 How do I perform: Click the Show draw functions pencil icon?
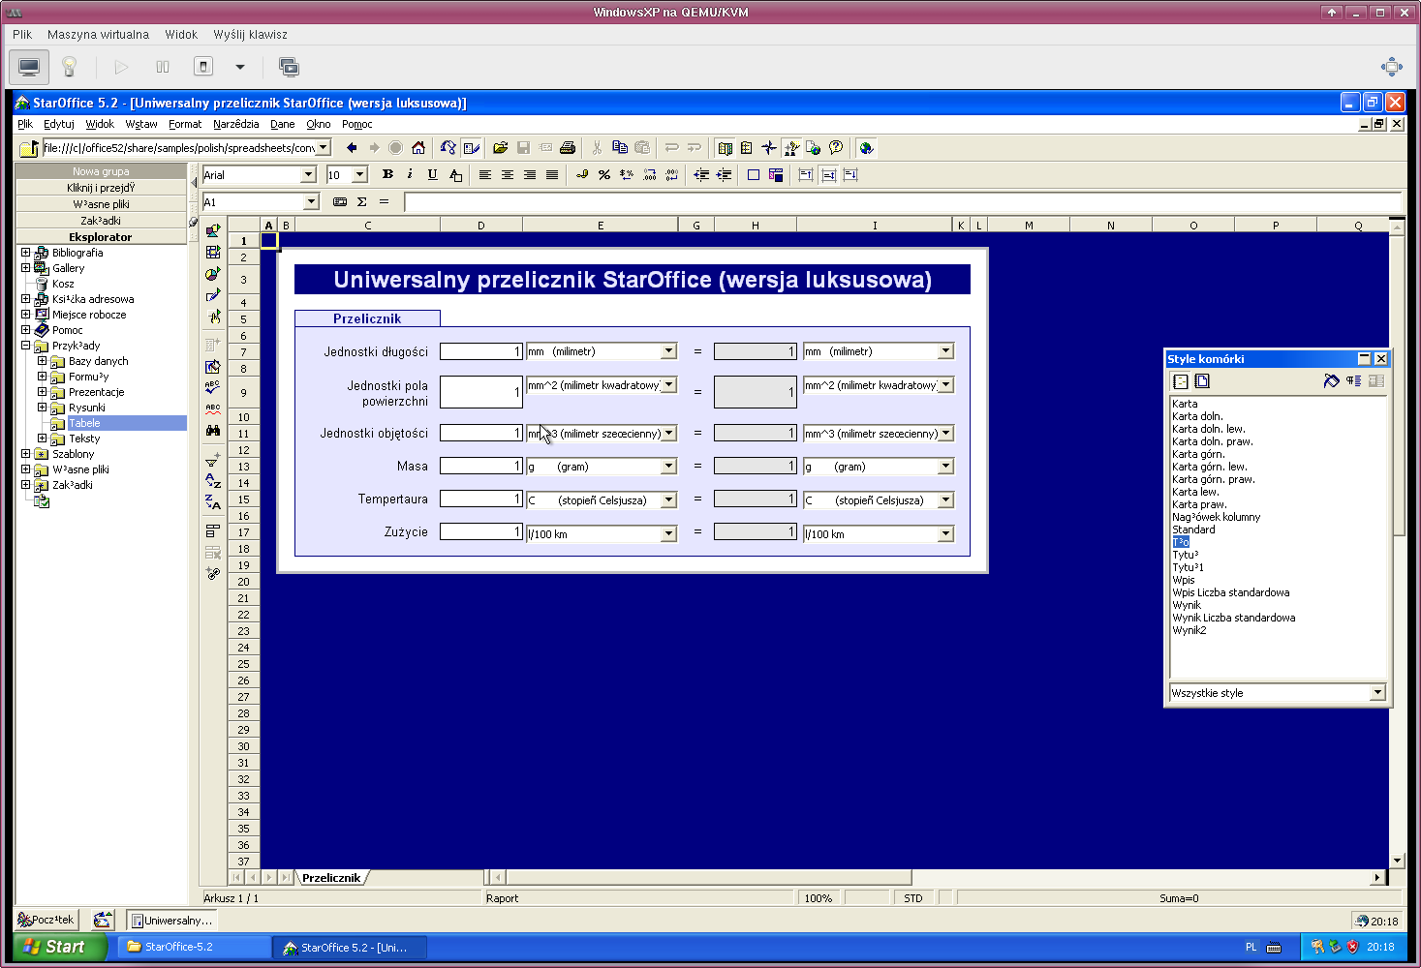pos(213,295)
